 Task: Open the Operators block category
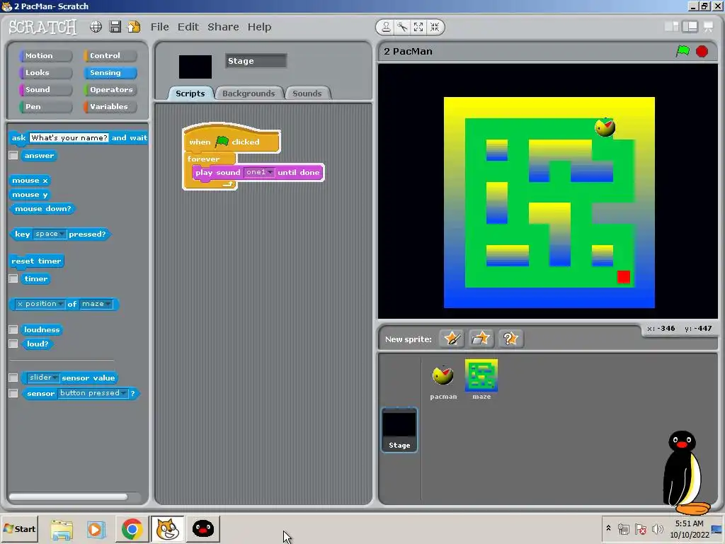(x=110, y=90)
